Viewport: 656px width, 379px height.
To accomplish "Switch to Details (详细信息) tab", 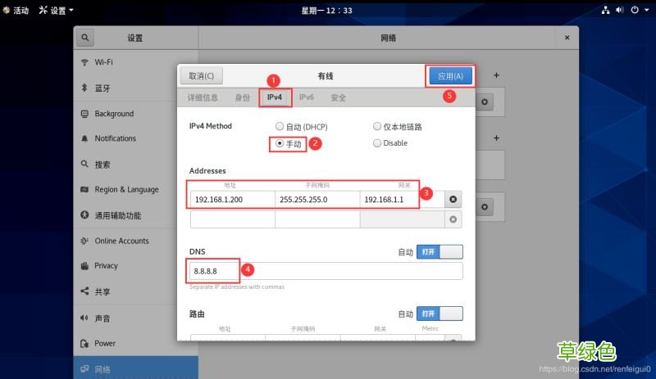I will point(203,97).
